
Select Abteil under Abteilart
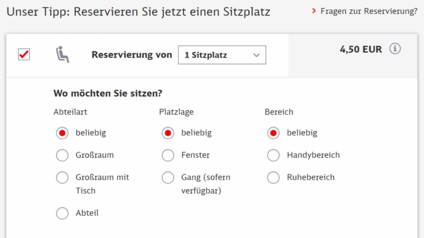click(x=62, y=213)
